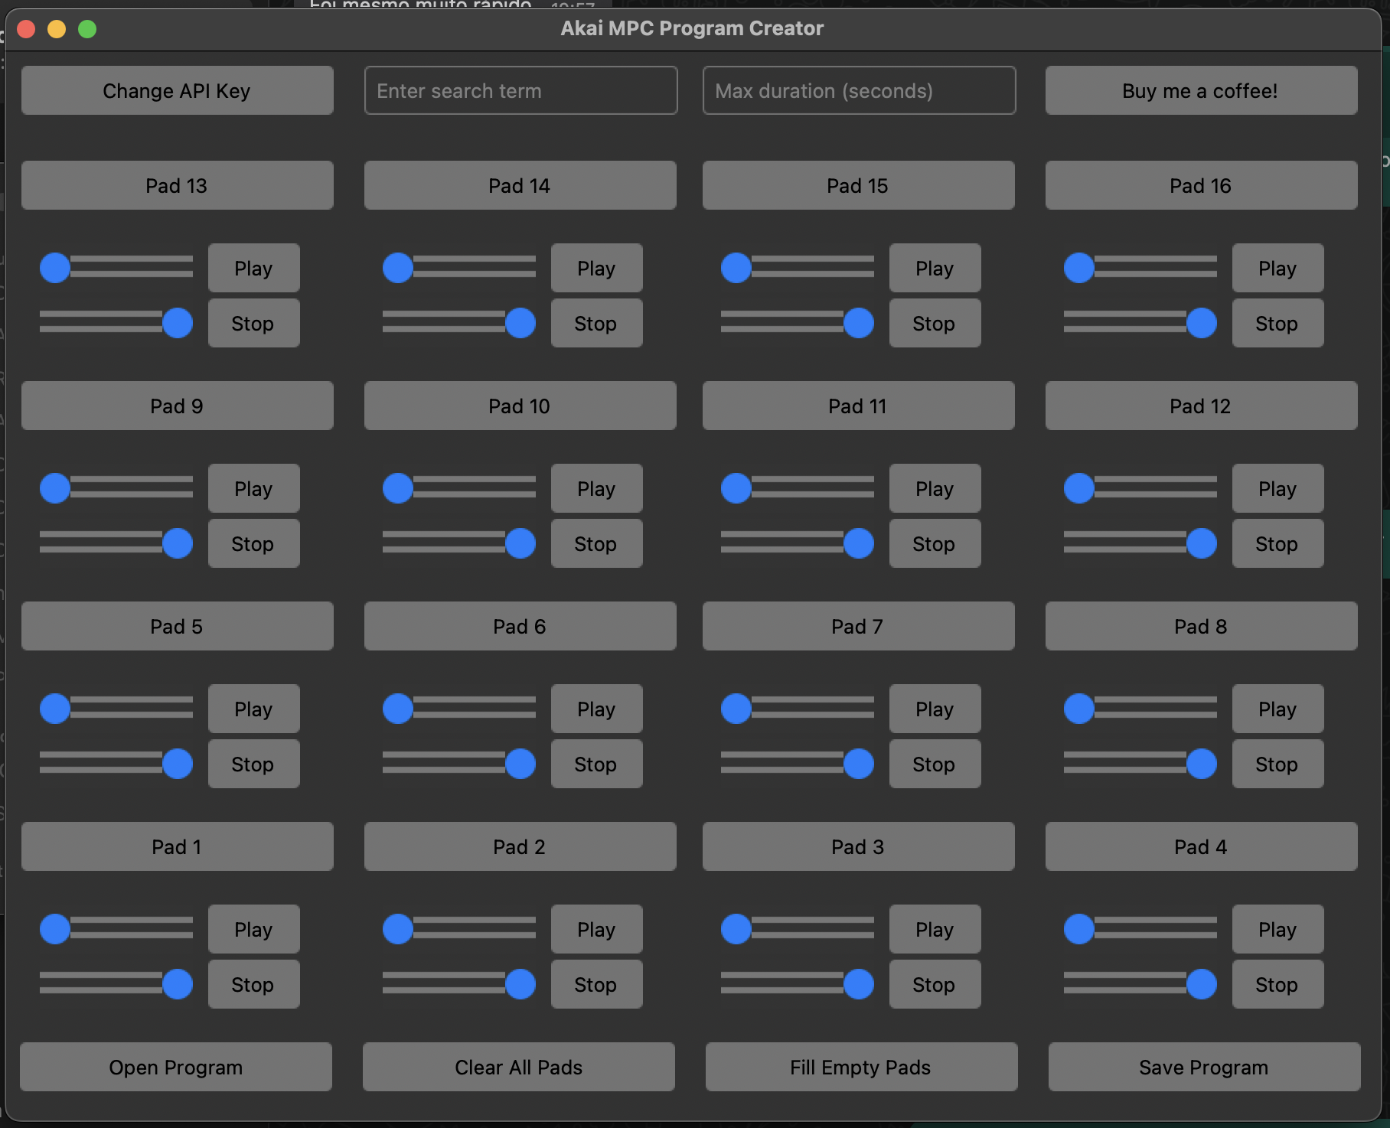Select the Pad 7 button
The image size is (1390, 1128).
click(x=858, y=626)
